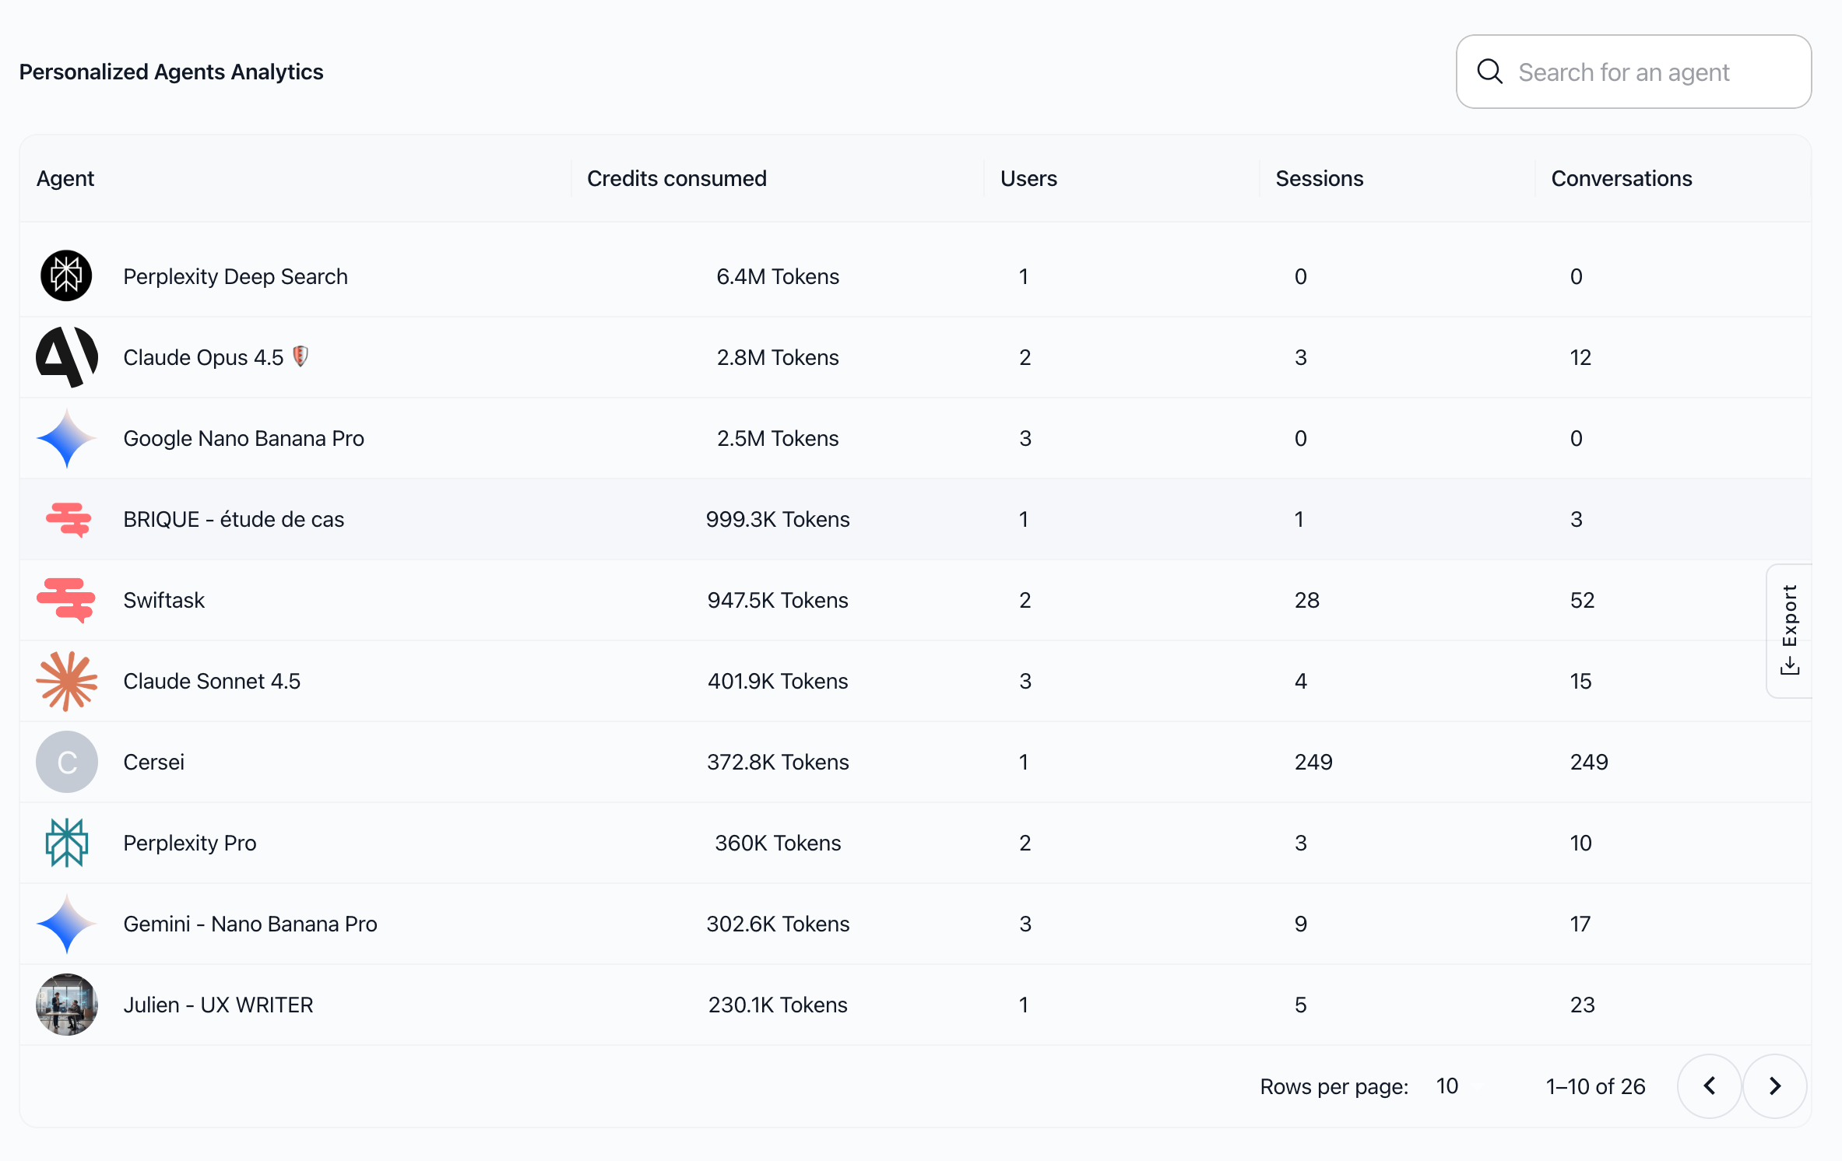Click the Swiftask agent logo
The width and height of the screenshot is (1842, 1161).
(66, 600)
